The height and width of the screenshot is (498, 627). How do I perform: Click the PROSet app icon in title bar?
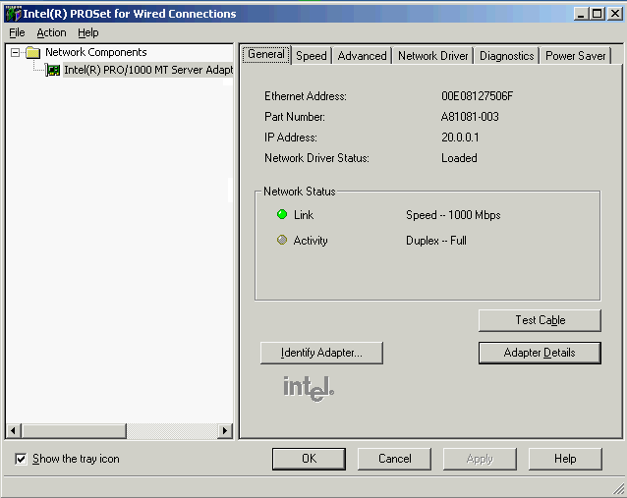[14, 14]
